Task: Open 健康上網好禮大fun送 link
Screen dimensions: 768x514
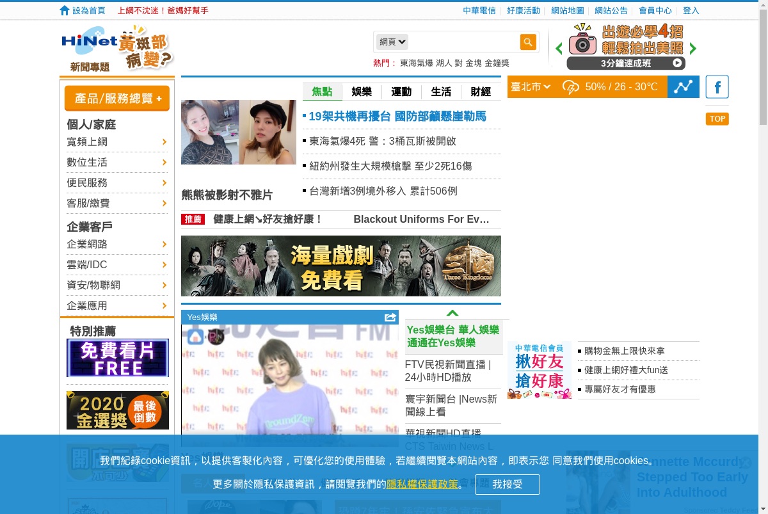Action: pos(626,370)
